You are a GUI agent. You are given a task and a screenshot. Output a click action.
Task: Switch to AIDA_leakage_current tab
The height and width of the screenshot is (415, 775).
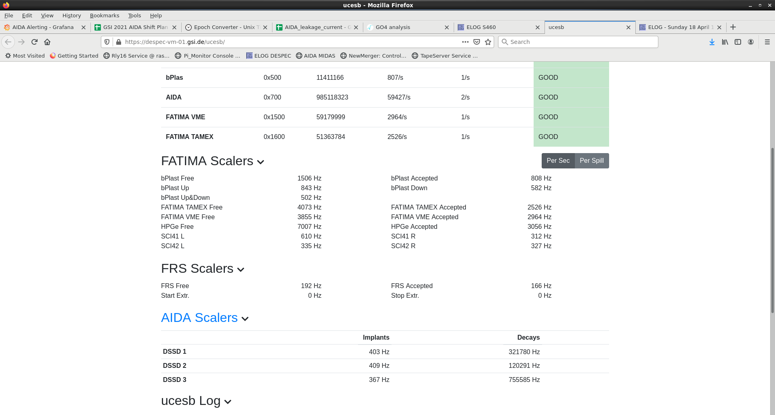point(317,27)
